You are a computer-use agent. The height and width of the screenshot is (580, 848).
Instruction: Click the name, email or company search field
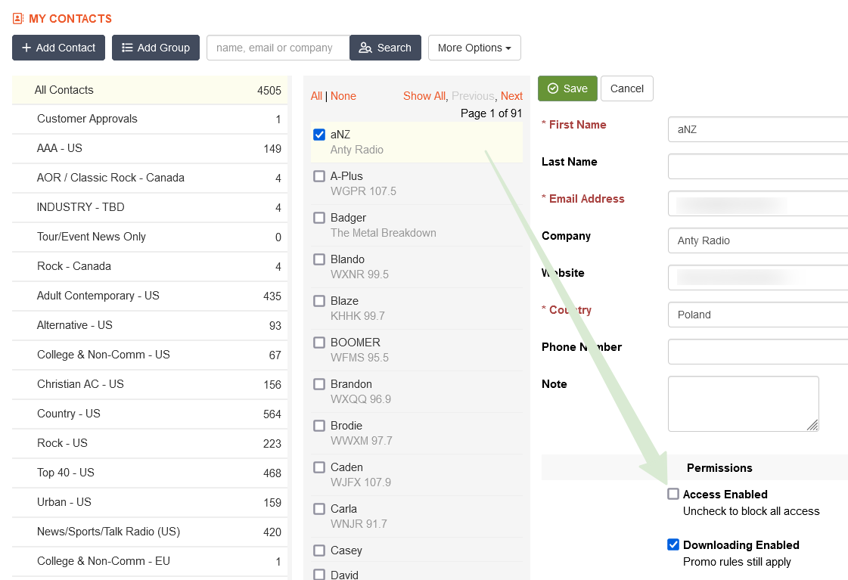(x=278, y=48)
